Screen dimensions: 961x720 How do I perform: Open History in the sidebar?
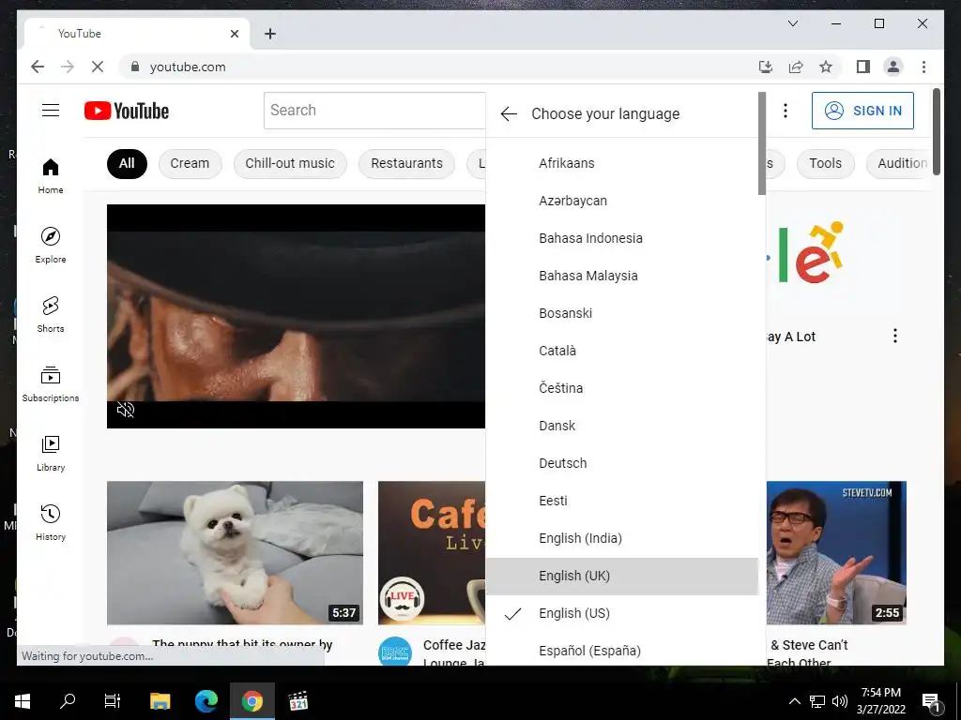coord(51,522)
